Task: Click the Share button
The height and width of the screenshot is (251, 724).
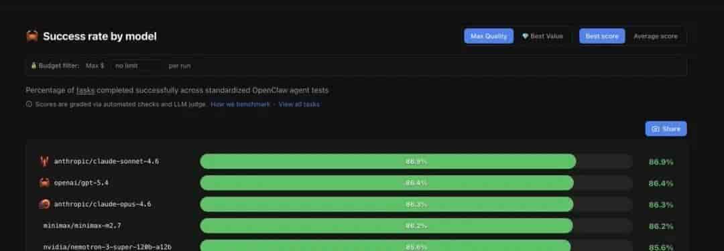Action: [666, 129]
